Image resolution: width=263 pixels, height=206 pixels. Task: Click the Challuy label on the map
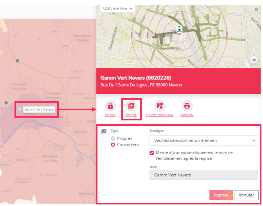(x=21, y=159)
